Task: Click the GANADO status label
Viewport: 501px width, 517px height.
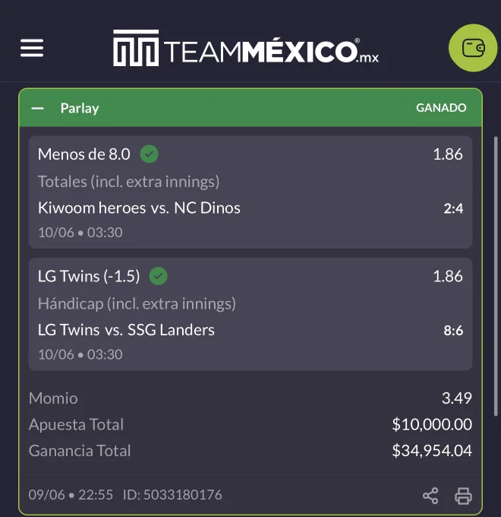Action: tap(441, 108)
